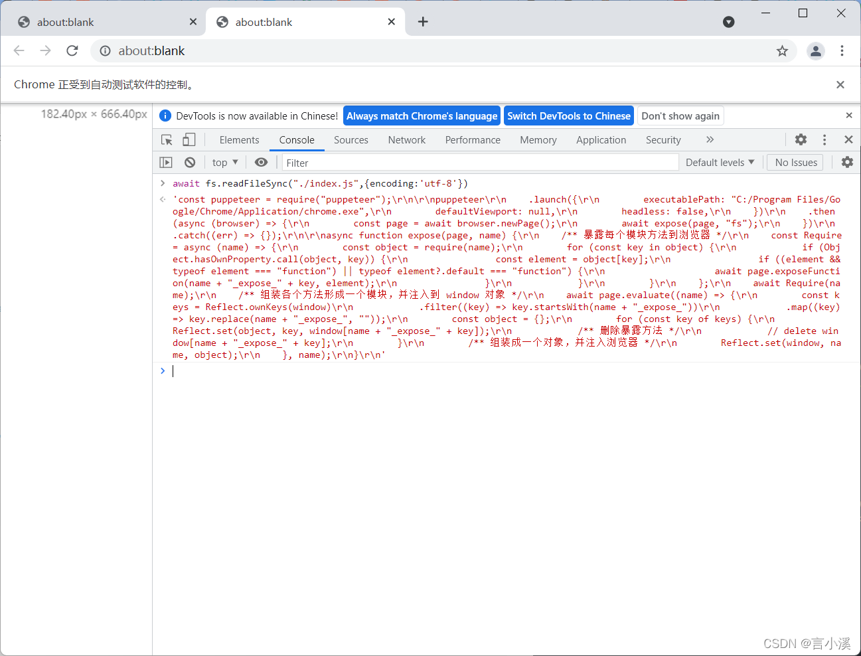Open a new browser tab
This screenshot has height=656, width=861.
coord(423,22)
